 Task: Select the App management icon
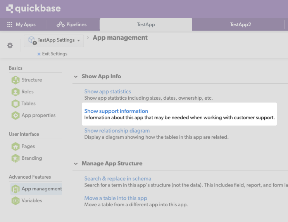[15, 189]
